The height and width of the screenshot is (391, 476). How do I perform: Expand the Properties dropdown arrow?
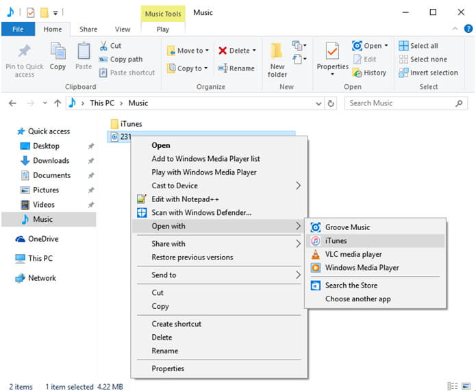click(x=332, y=74)
